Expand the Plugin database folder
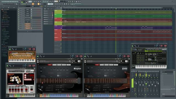The image size is (176, 99). [6, 21]
